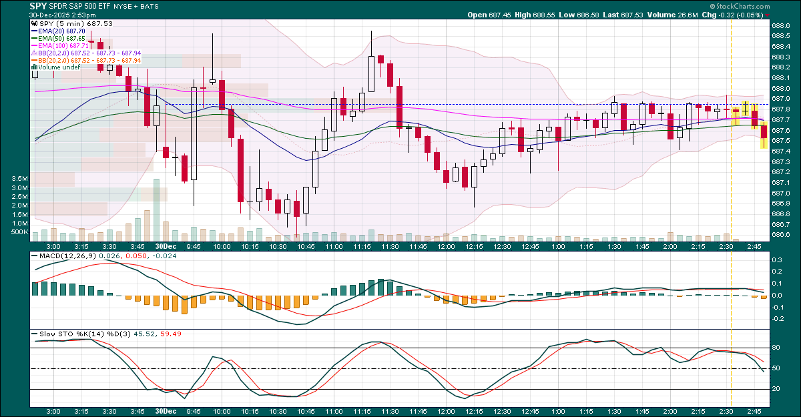The width and height of the screenshot is (801, 417).
Task: Click the -0.2 MACD axis label
Action: pos(778,318)
